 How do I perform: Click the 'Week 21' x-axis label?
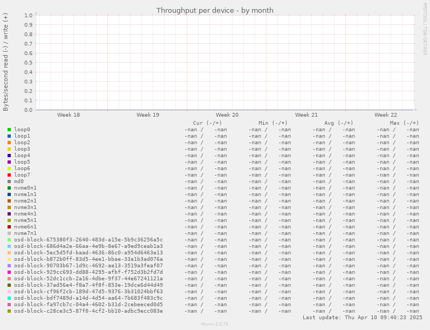pos(306,115)
